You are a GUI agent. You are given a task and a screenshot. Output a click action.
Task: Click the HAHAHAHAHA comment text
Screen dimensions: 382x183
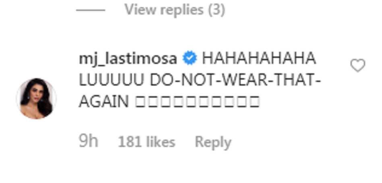(259, 59)
